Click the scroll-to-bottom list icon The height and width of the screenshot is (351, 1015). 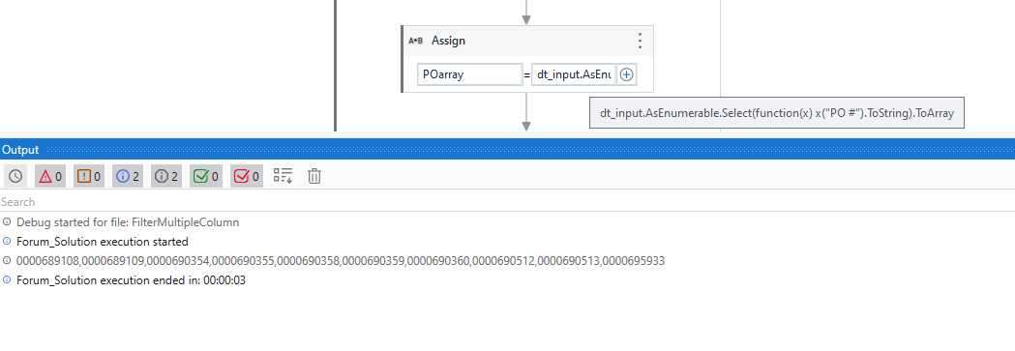tap(283, 176)
